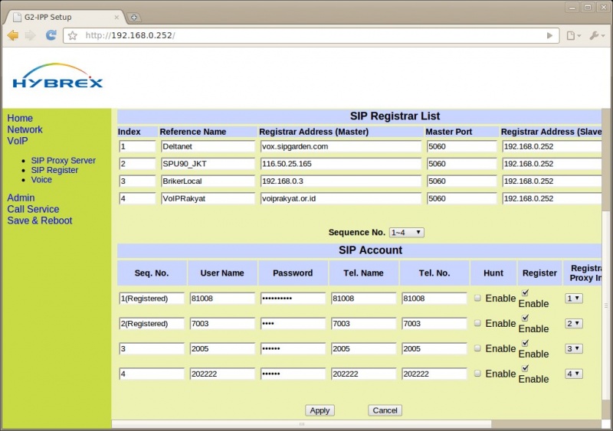
Task: Toggle Register checkbox for account 7003
Action: [x=524, y=318]
